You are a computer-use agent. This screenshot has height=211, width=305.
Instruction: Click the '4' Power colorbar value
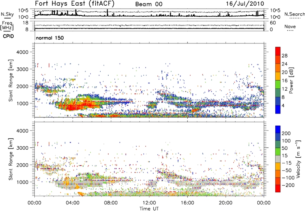click(283, 105)
